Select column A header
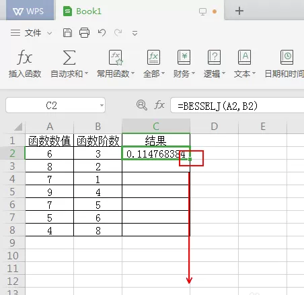 coord(50,127)
